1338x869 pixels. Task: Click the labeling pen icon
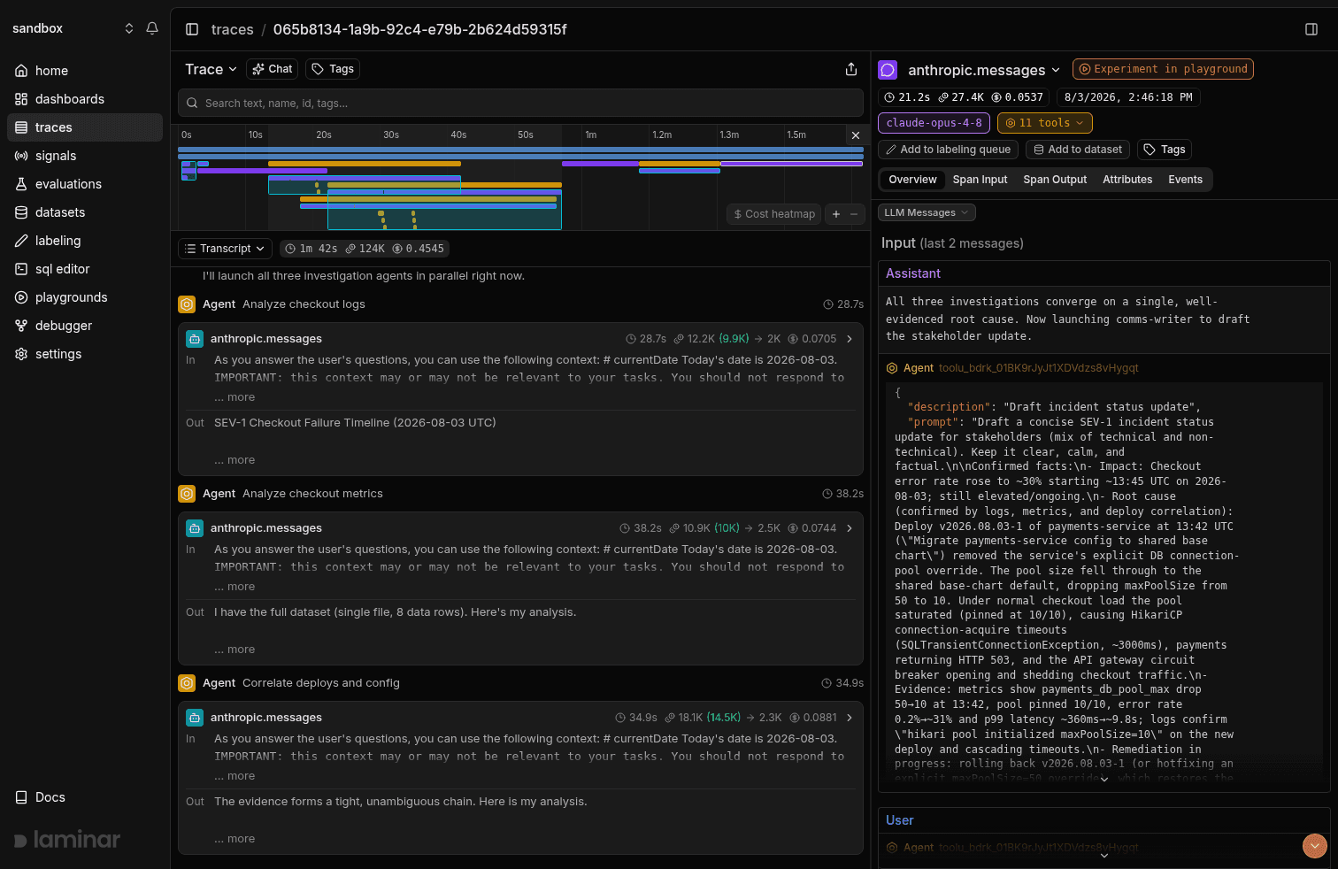(x=21, y=241)
